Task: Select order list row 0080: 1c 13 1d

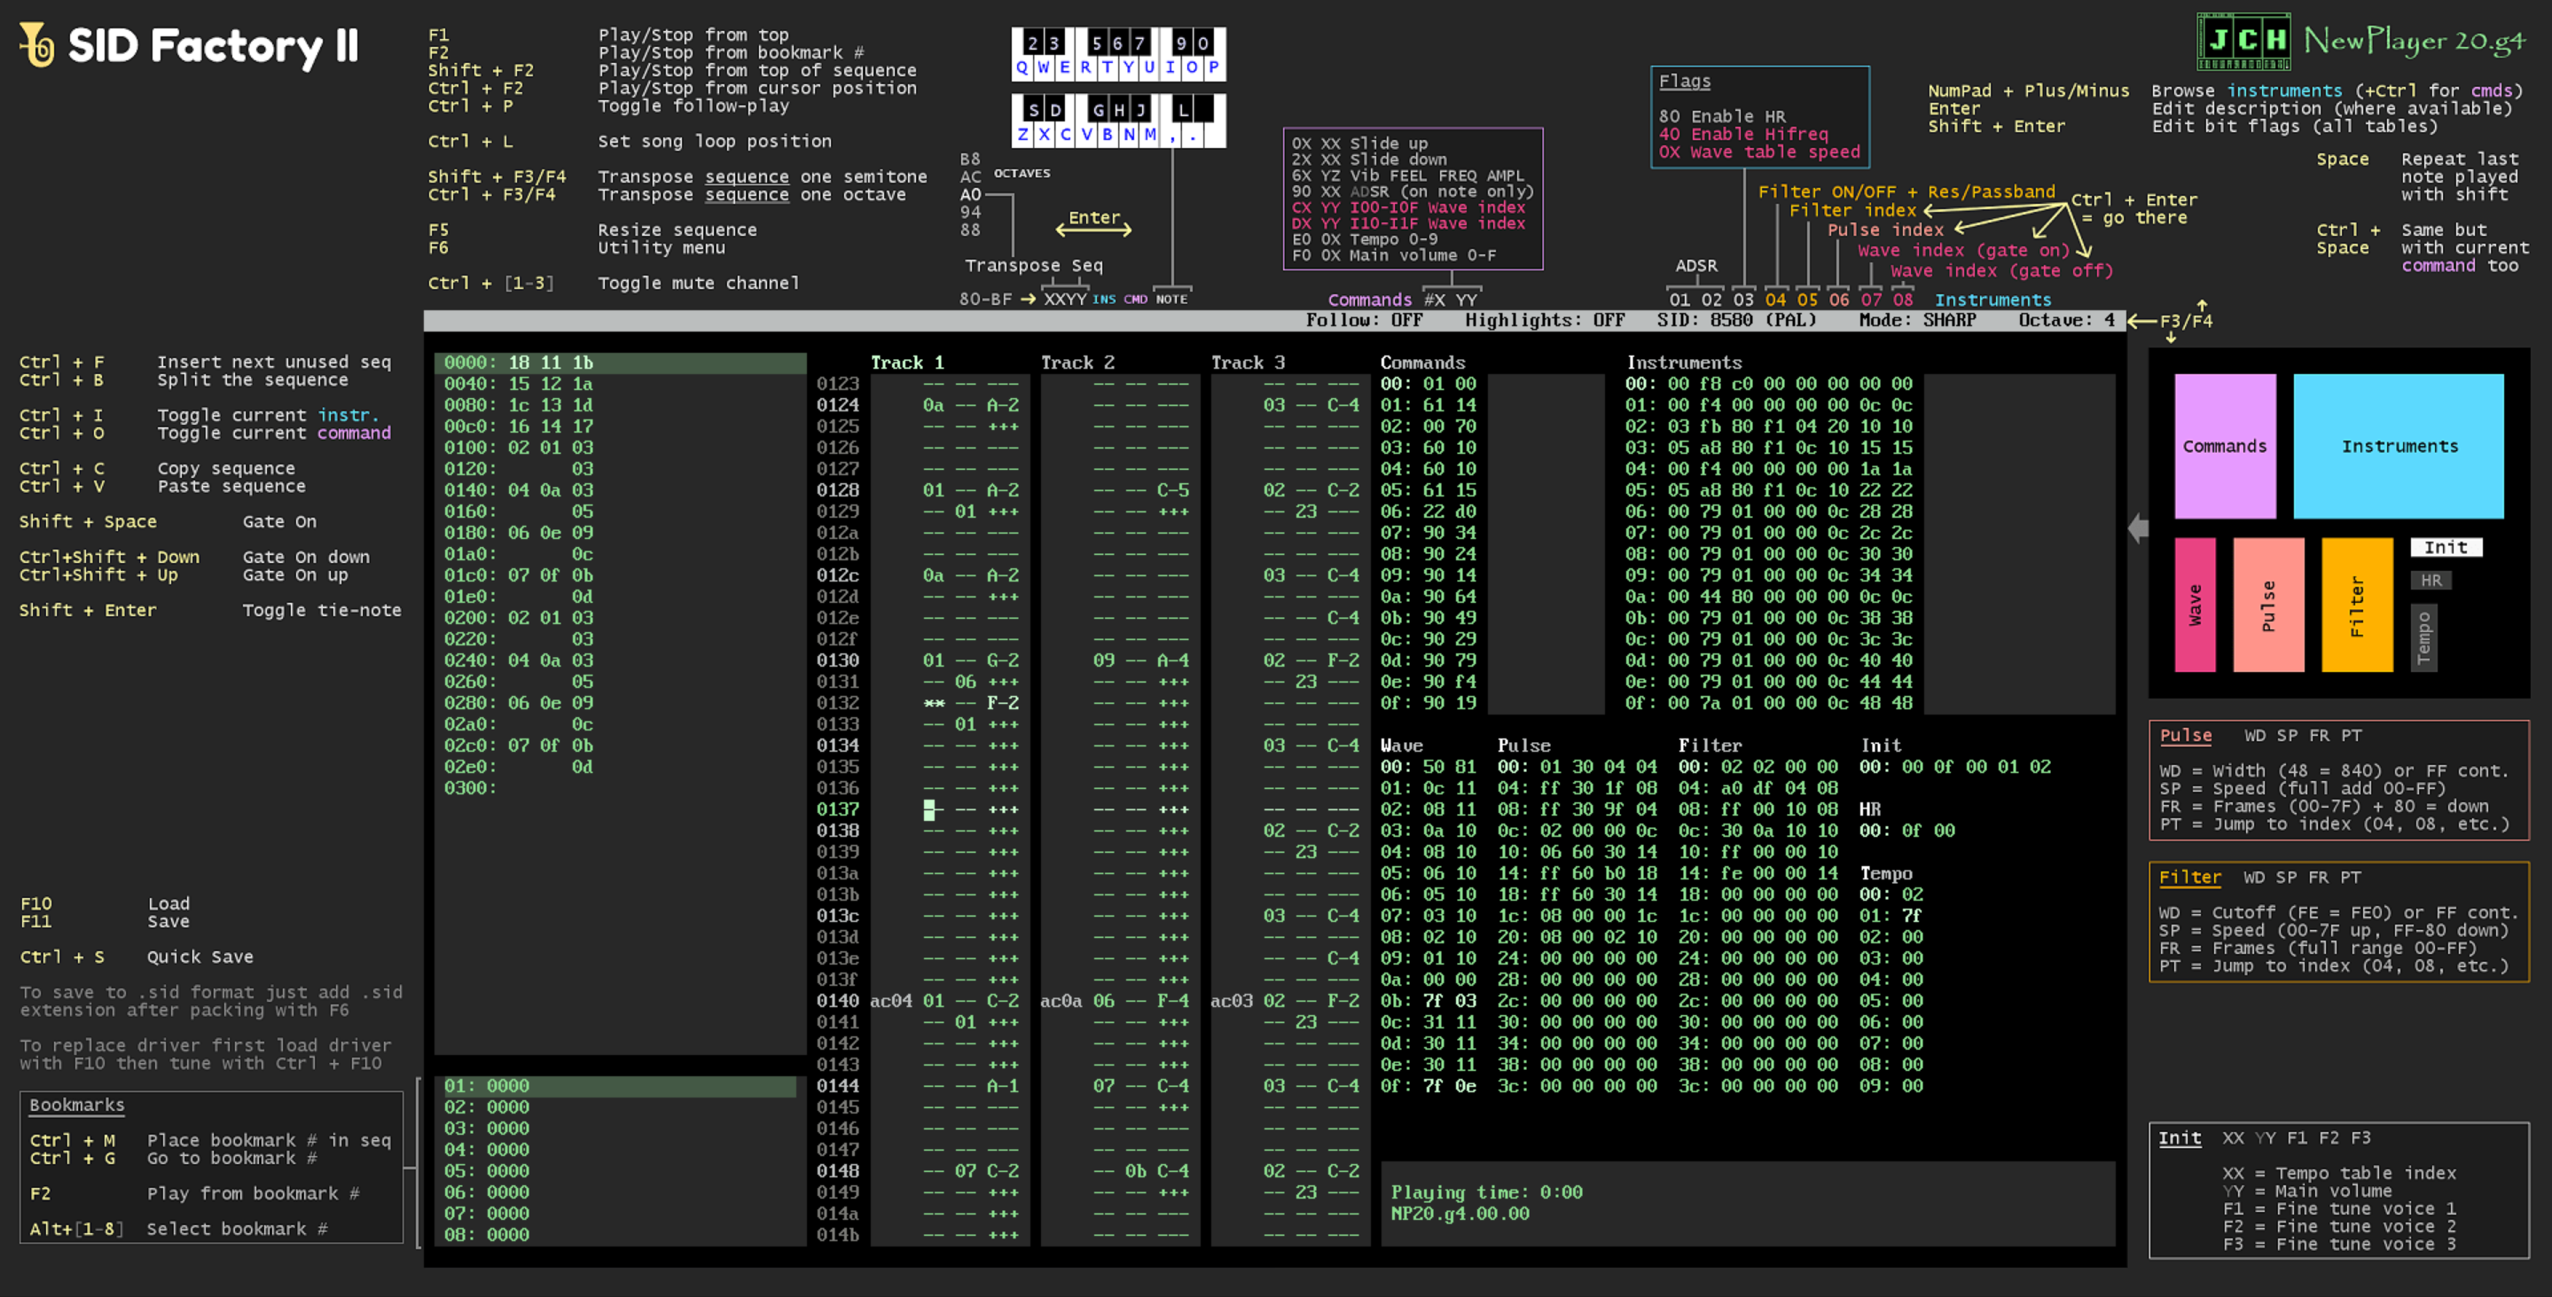Action: (x=620, y=405)
